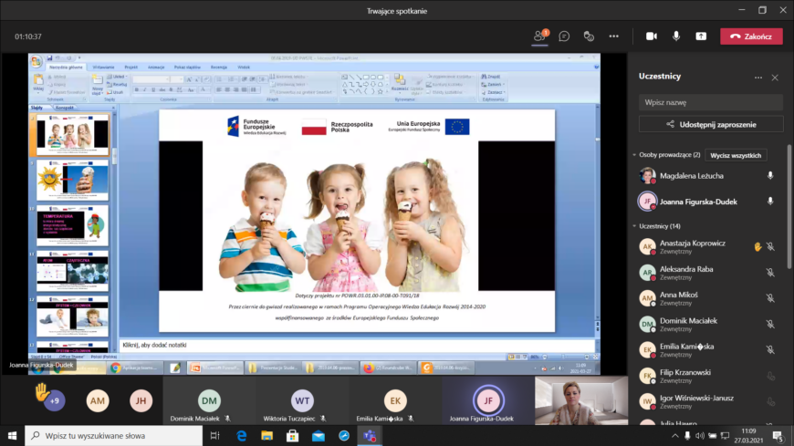The image size is (794, 446).
Task: Click raised hand icon for Anastazja Koprowicz
Action: tap(757, 246)
